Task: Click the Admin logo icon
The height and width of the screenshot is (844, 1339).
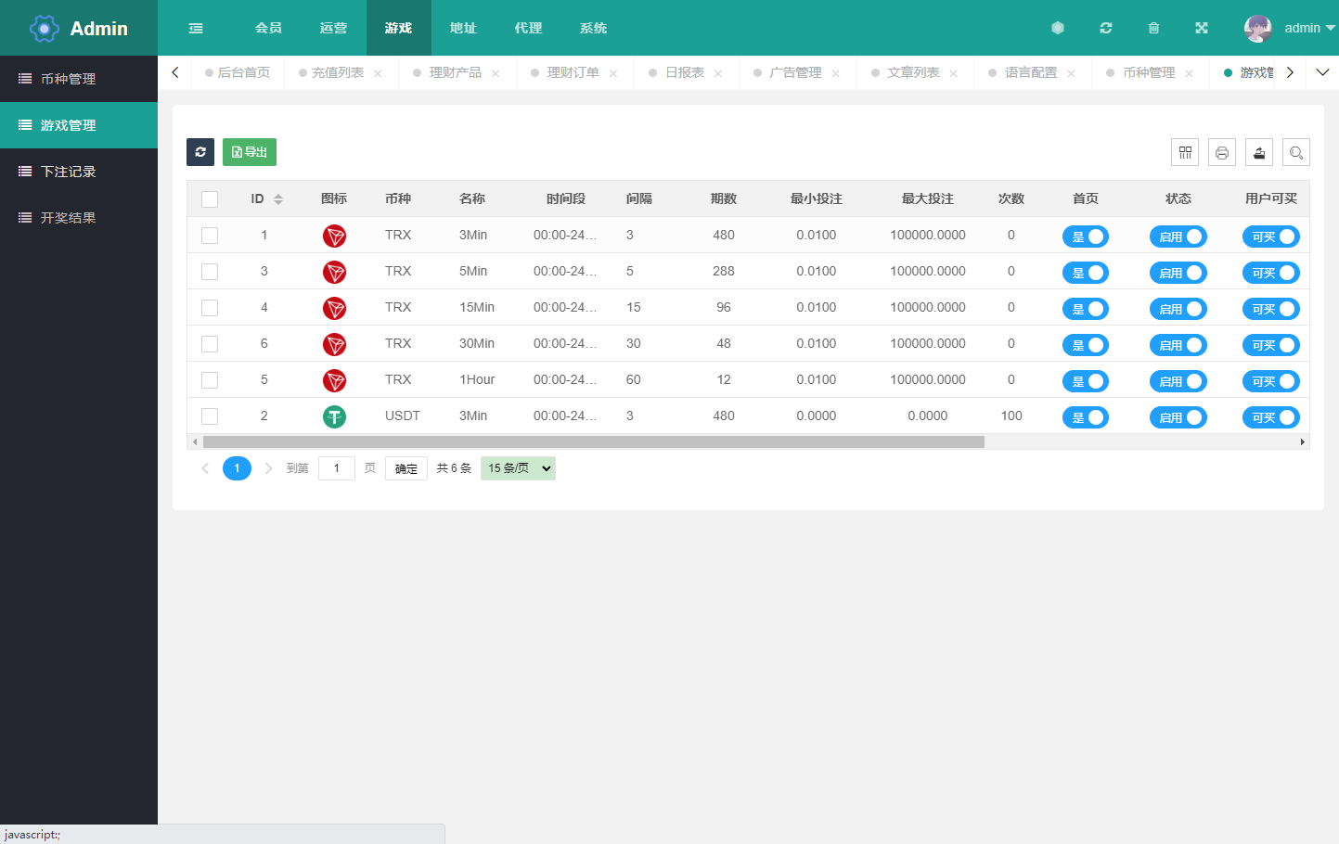Action: coord(45,29)
